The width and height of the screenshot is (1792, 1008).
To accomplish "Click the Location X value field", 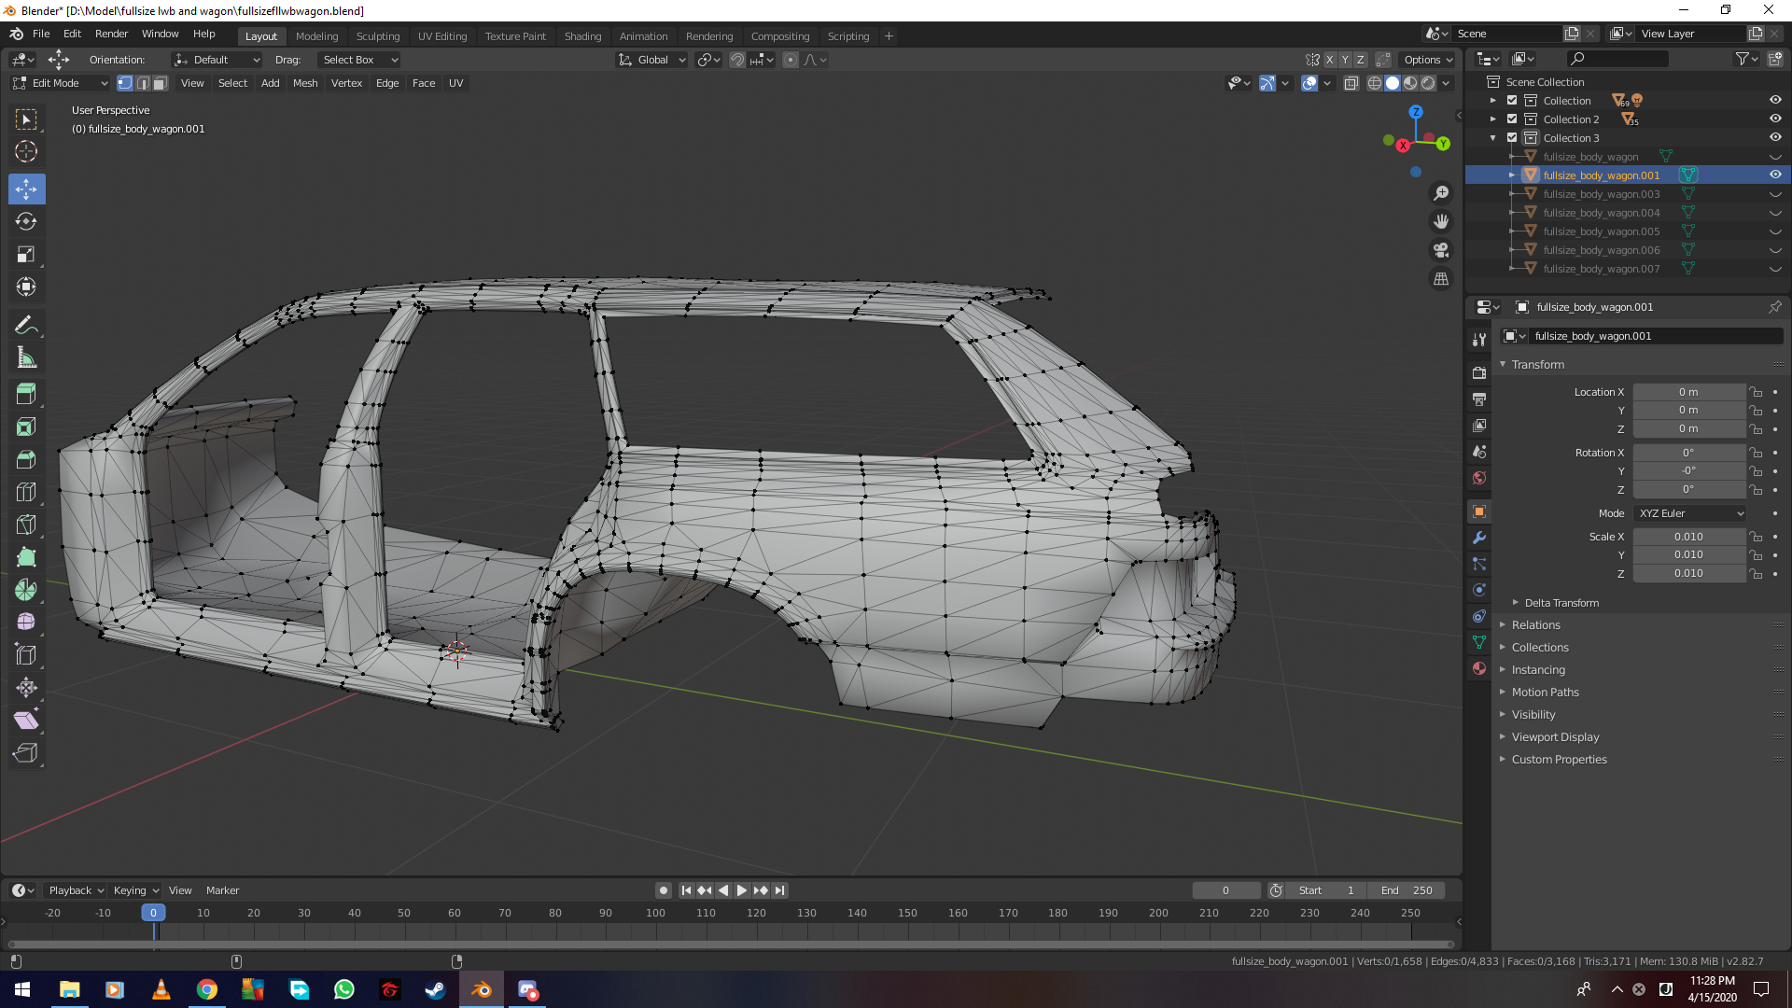I will [x=1687, y=392].
